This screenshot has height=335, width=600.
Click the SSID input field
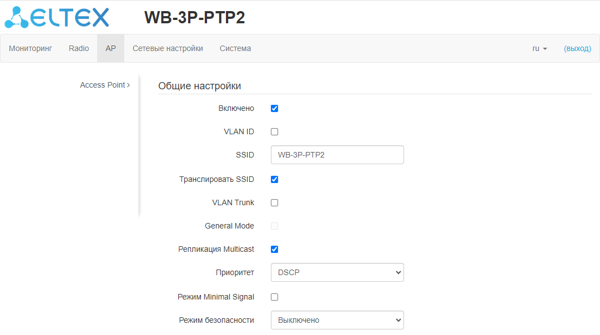tap(337, 155)
